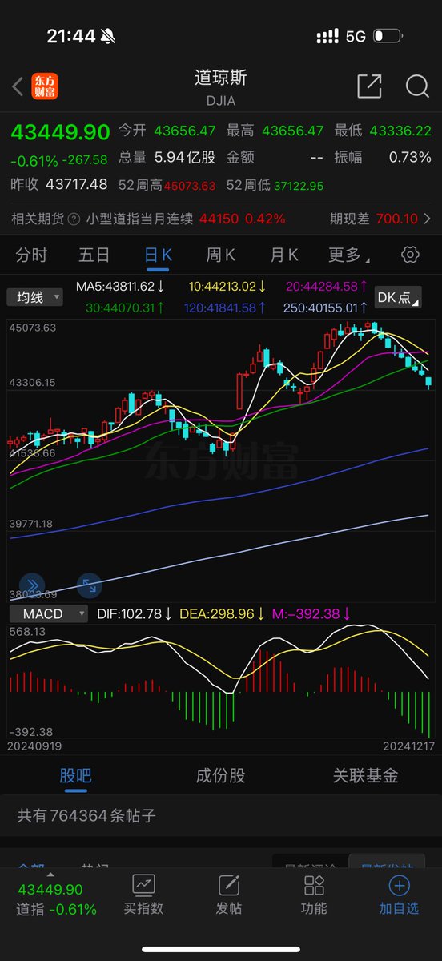The image size is (442, 961).
Task: Tap 小型道指当月连续 futures link
Action: (140, 219)
